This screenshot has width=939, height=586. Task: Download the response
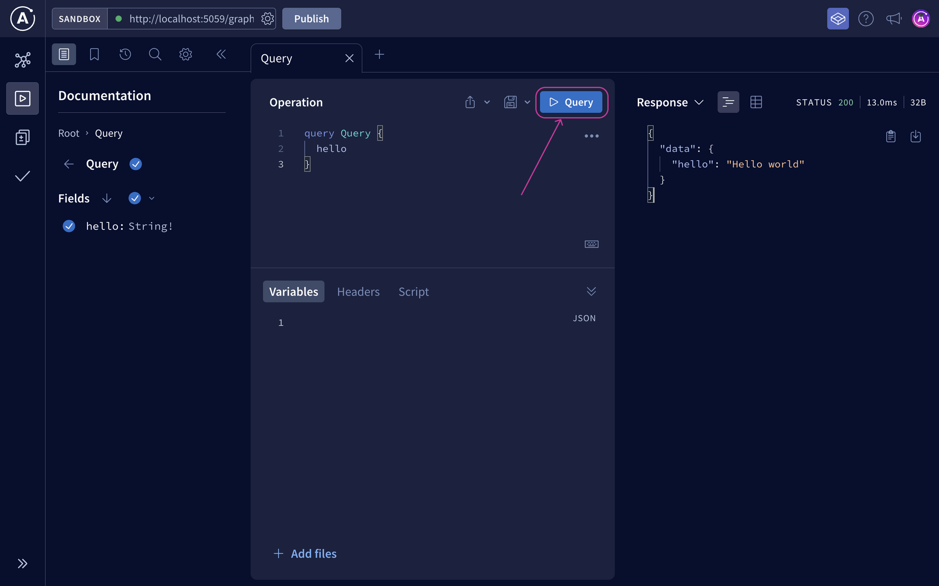click(x=916, y=136)
